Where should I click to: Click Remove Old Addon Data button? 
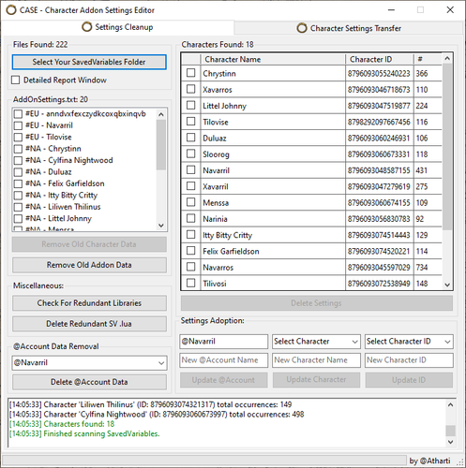tap(89, 265)
